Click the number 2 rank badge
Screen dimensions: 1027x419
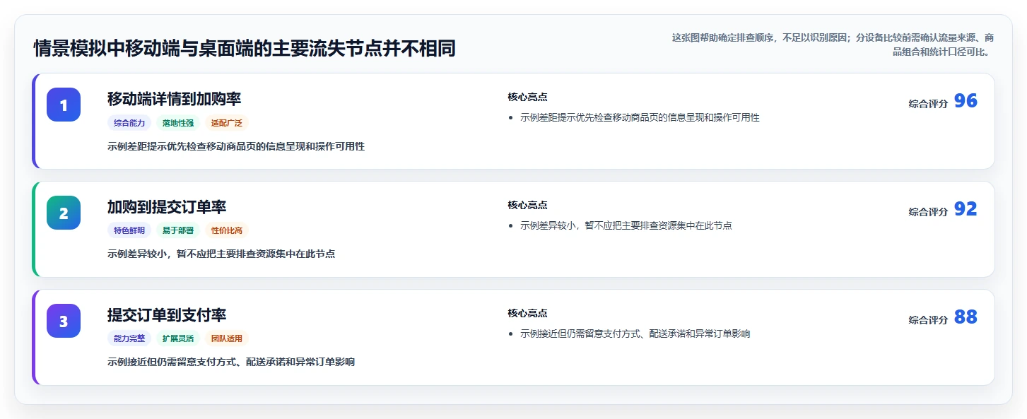pyautogui.click(x=64, y=213)
